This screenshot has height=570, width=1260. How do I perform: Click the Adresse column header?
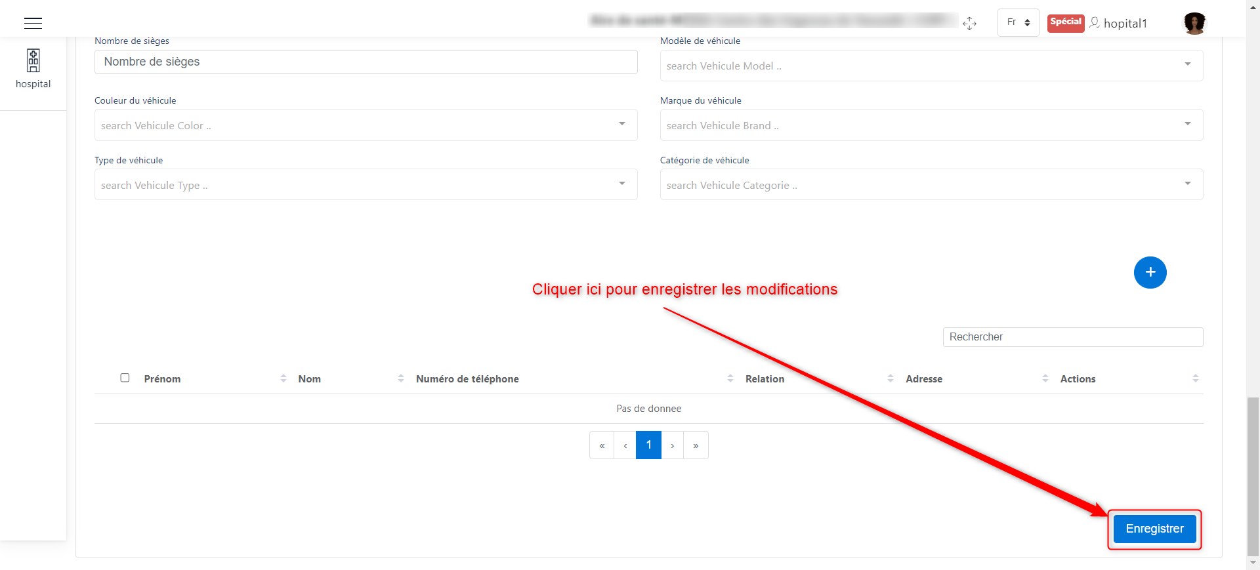pyautogui.click(x=924, y=379)
